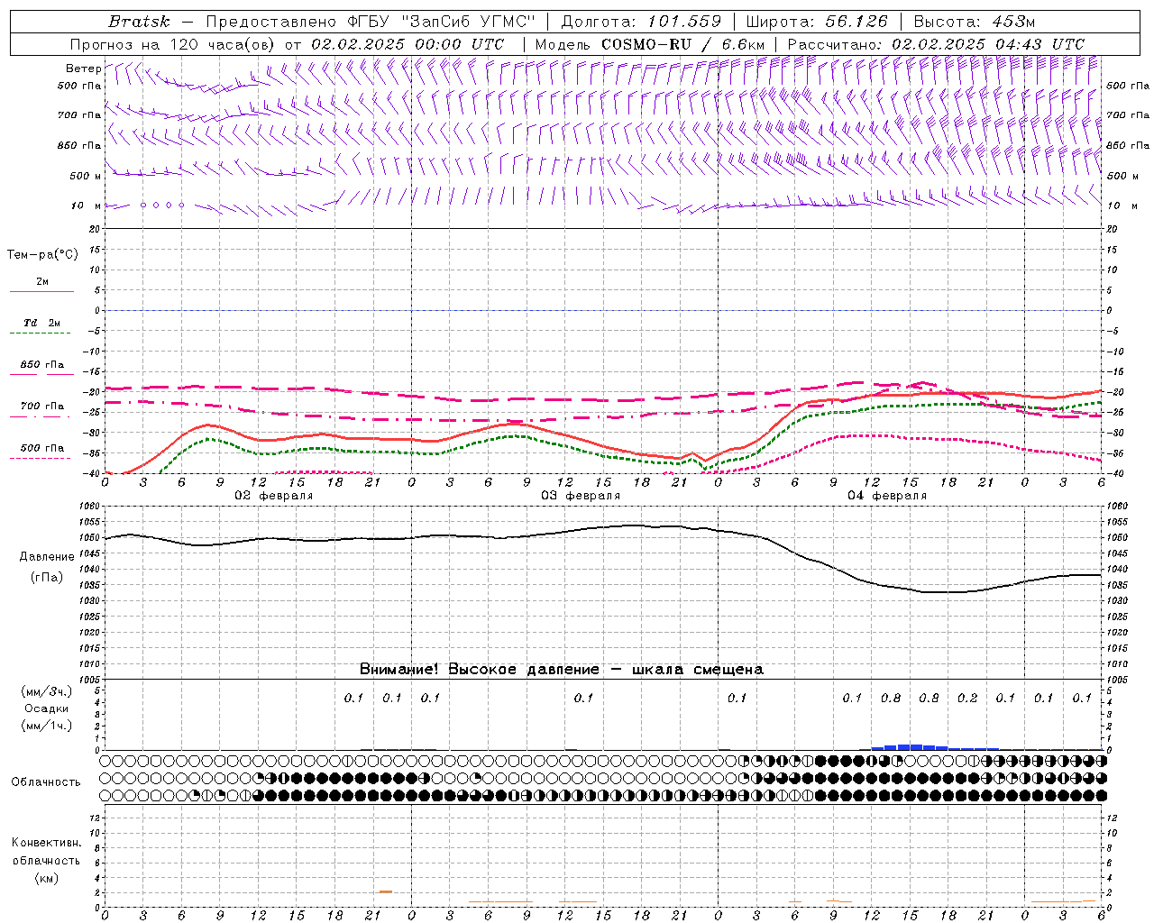Click the '02 февраля' date label
This screenshot has height=923, width=1154.
coord(274,496)
